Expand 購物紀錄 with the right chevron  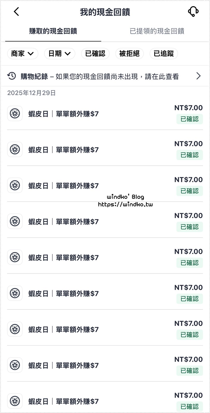coord(199,76)
